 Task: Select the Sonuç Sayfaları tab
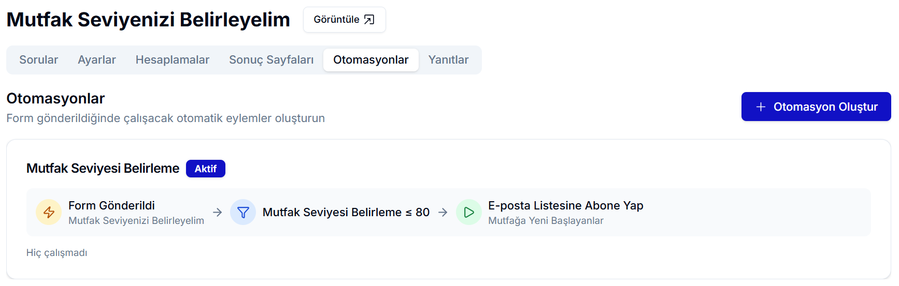tap(272, 60)
